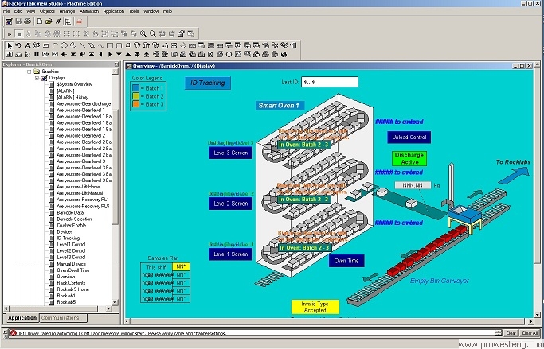Click the New blank page icon
The height and width of the screenshot is (349, 544).
tap(40, 21)
